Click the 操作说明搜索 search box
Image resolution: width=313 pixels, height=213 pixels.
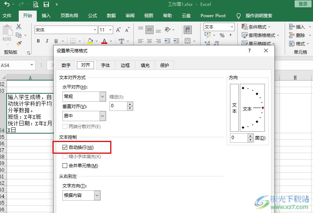[x=259, y=15]
